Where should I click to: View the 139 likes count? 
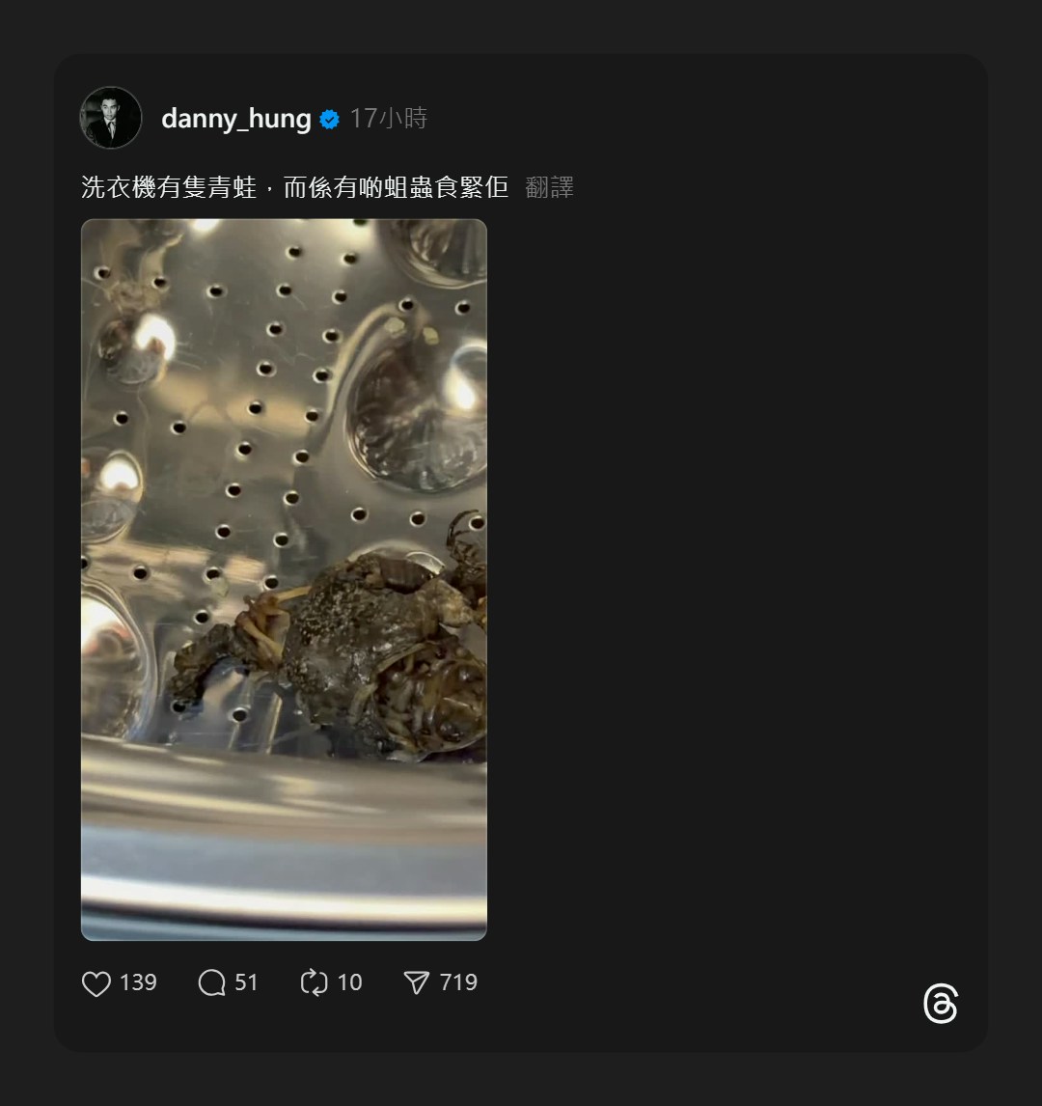(x=138, y=982)
